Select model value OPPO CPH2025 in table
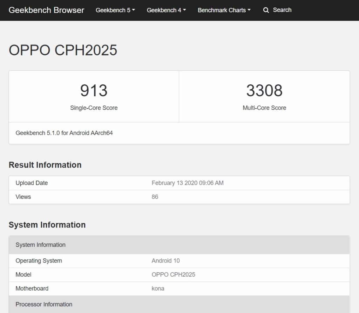Viewport: 359px width, 313px height. (173, 274)
